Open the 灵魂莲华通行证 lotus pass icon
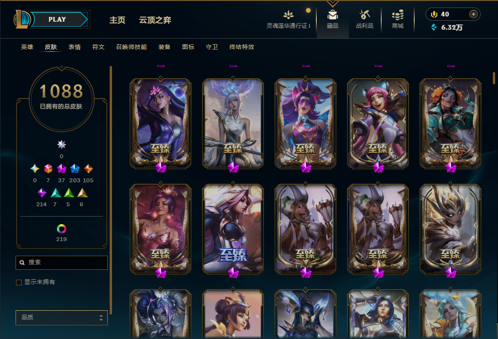The height and width of the screenshot is (339, 498). 289,15
